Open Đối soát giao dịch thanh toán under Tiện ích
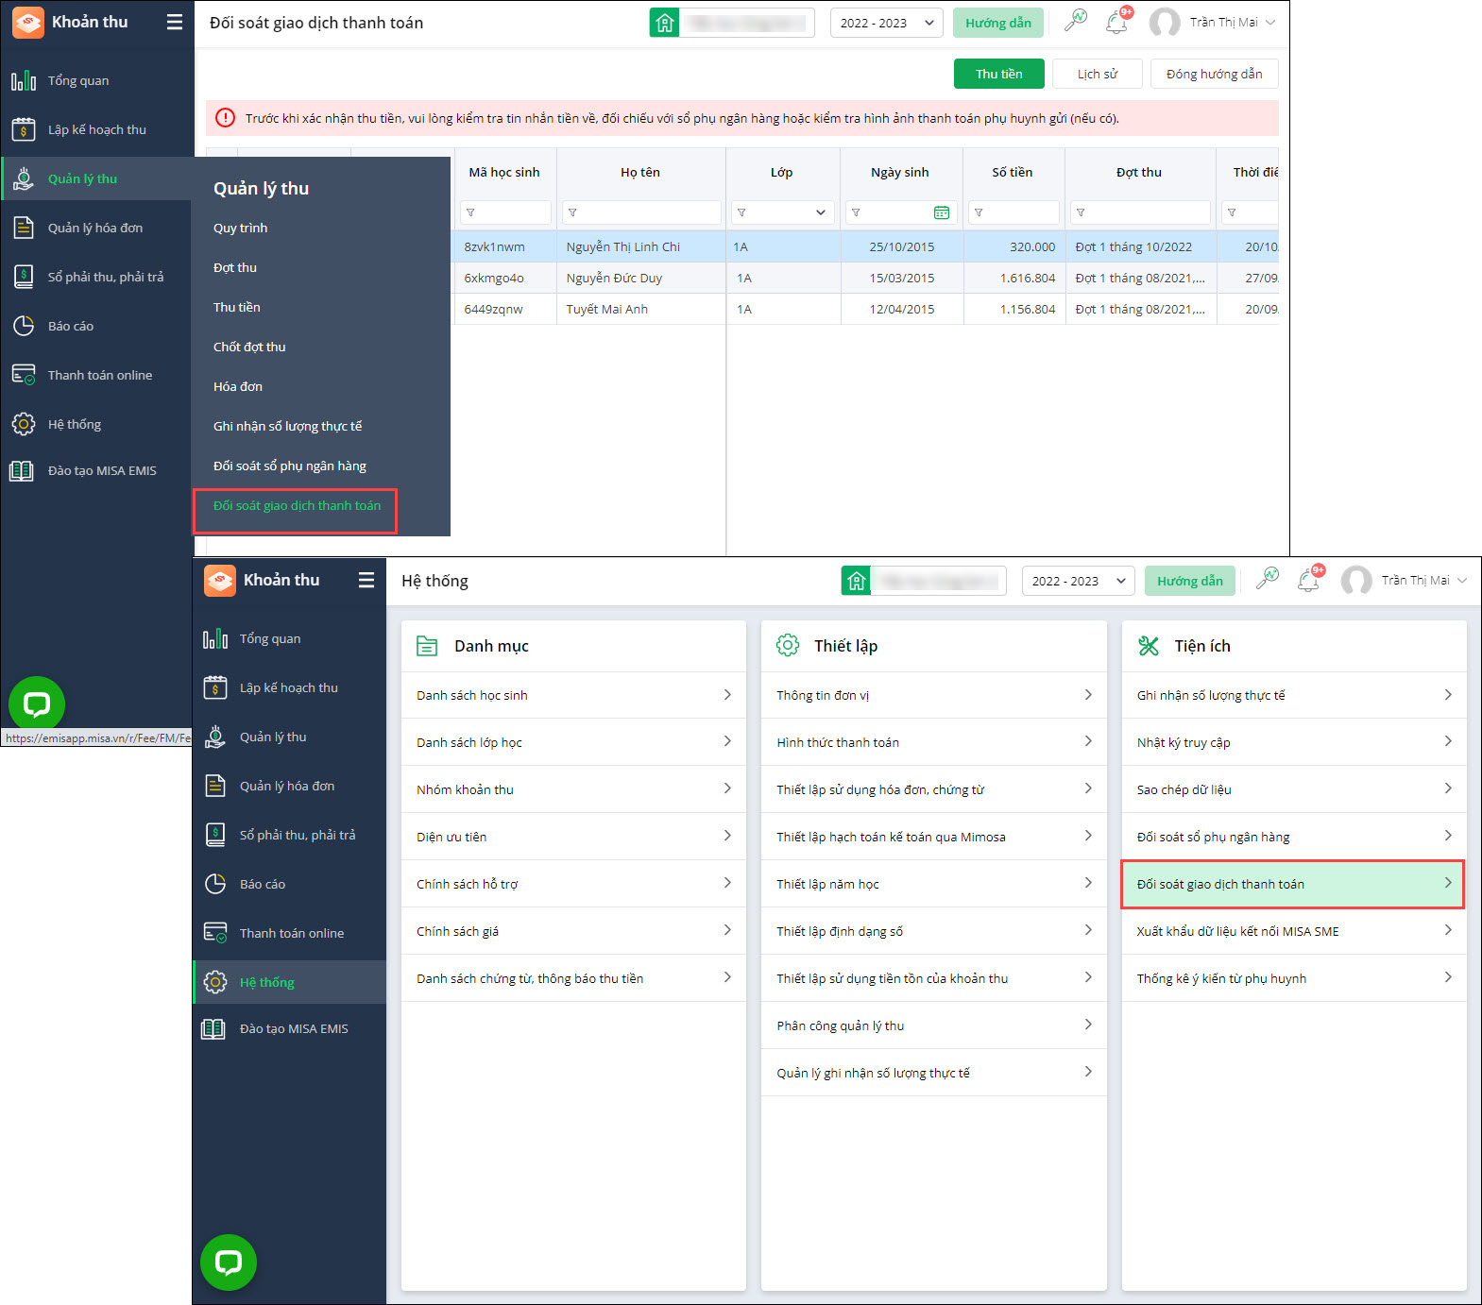 tap(1293, 884)
